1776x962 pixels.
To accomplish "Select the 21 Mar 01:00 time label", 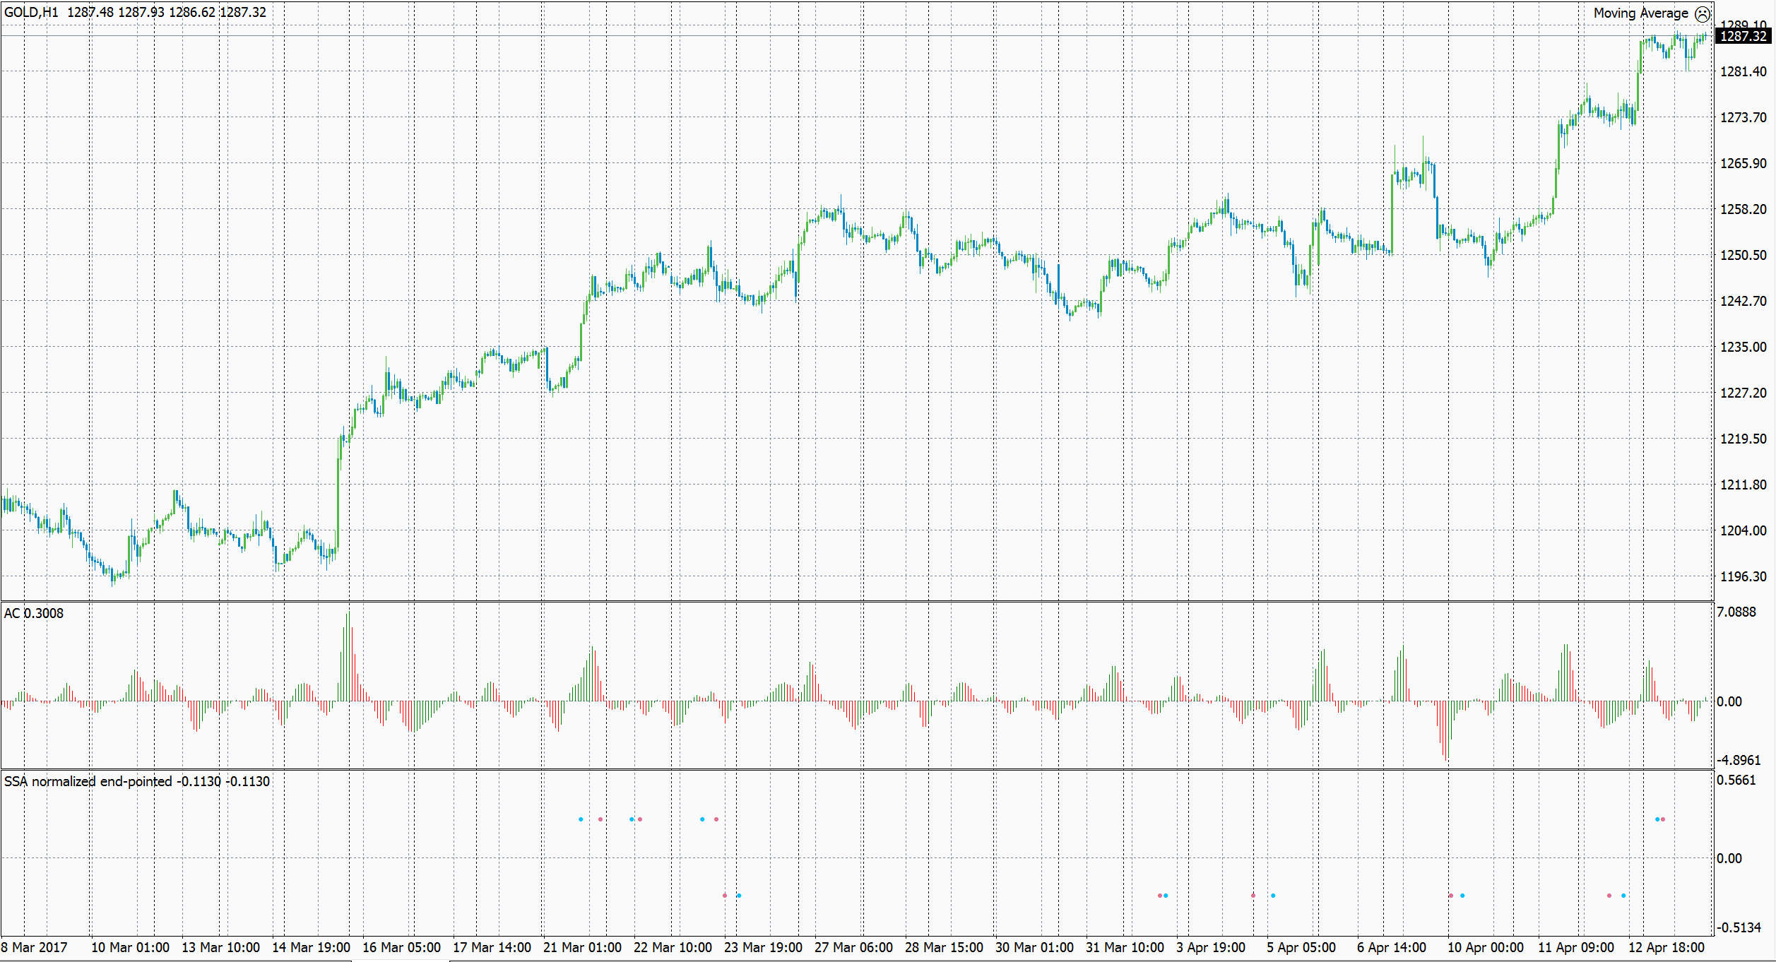I will (582, 947).
